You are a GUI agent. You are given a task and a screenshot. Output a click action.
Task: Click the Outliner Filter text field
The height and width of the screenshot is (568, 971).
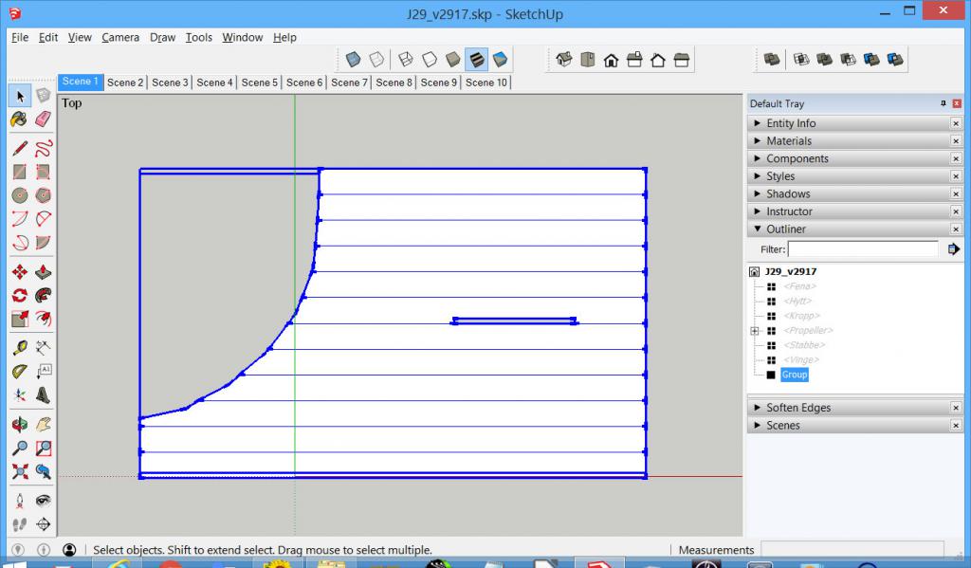pos(863,249)
